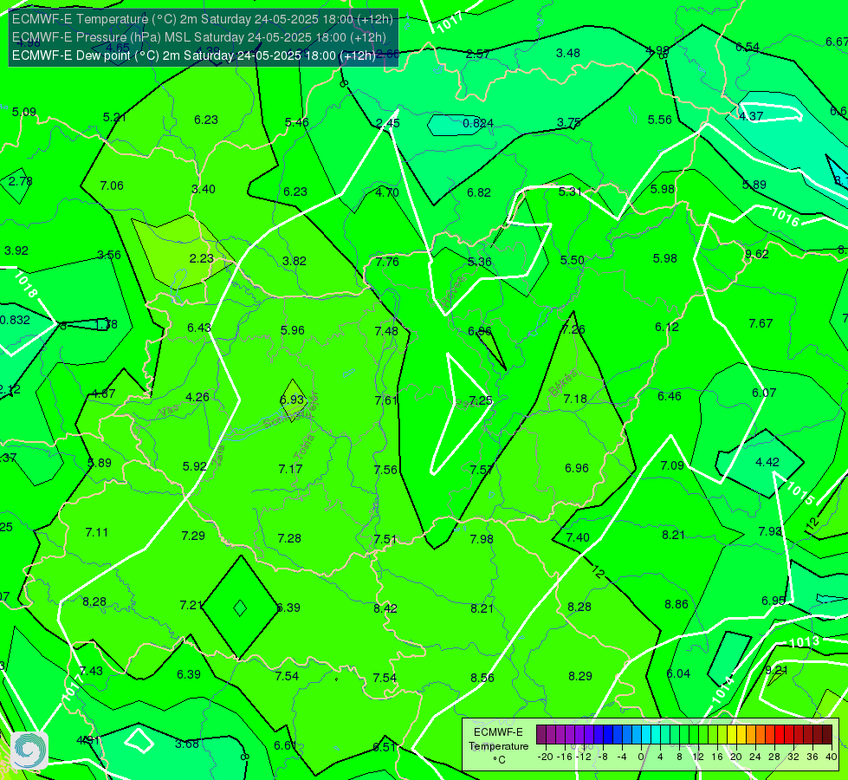Select the ECMWF-E Dew point 2m layer label
Screen dimensions: 848x780
pyautogui.click(x=194, y=55)
